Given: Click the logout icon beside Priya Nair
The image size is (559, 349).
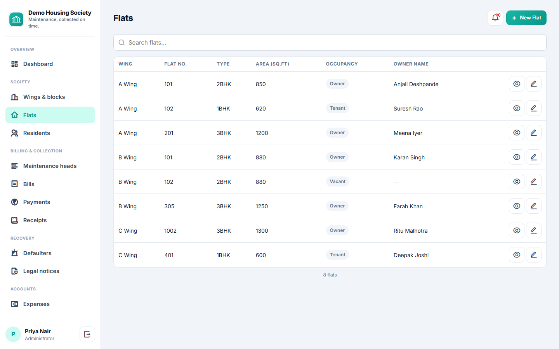Looking at the screenshot, I should (87, 334).
